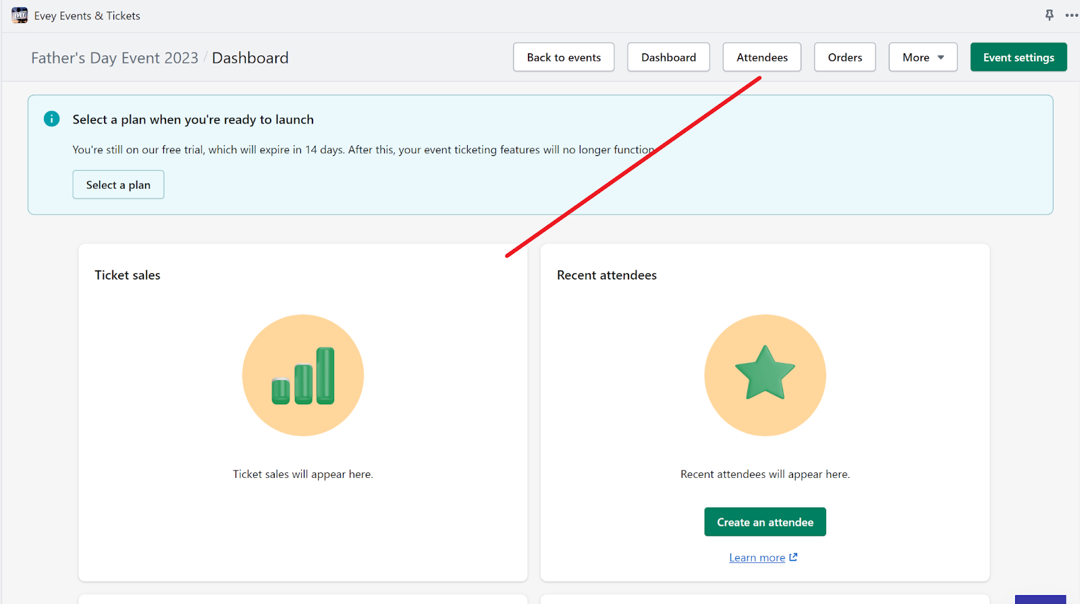The width and height of the screenshot is (1080, 604).
Task: Open the Attendees tab
Action: coord(762,57)
